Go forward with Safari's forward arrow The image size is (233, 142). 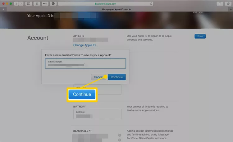coord(21,3)
